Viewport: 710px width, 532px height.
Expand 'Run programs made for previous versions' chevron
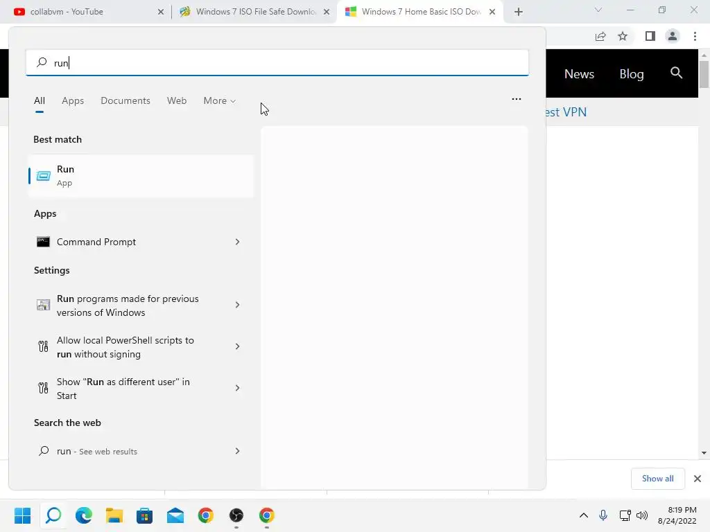[237, 305]
